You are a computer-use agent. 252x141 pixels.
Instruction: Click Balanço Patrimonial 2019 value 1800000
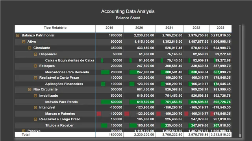click(115, 35)
